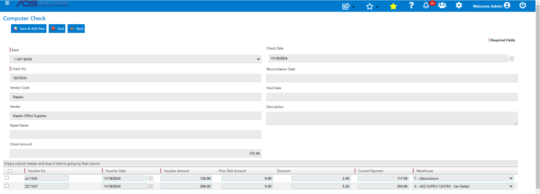The width and height of the screenshot is (540, 194).
Task: Click the Welcome Admin profile icon
Action: pyautogui.click(x=507, y=5)
